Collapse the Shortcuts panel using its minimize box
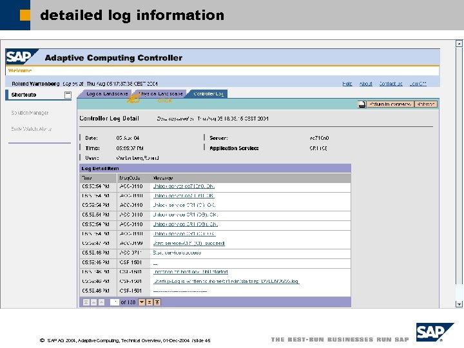Image resolution: width=464 pixels, height=348 pixels. (68, 95)
